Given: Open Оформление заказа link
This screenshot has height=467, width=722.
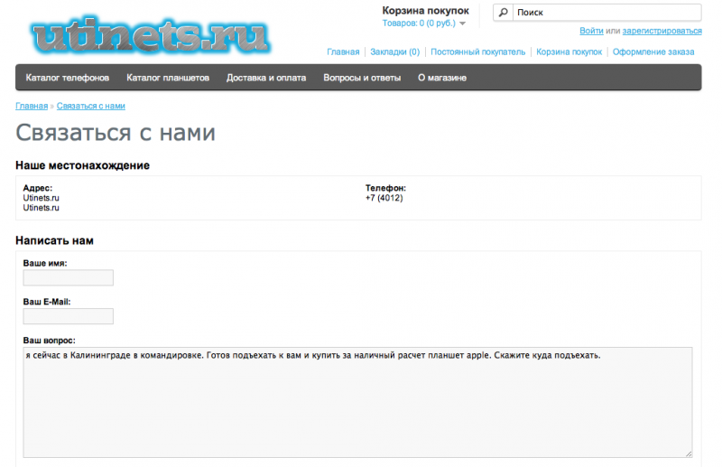Looking at the screenshot, I should (x=653, y=51).
